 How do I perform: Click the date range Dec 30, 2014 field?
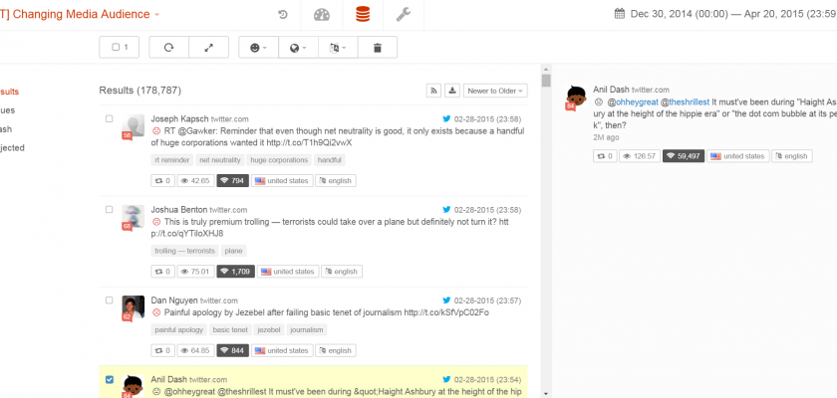(724, 14)
